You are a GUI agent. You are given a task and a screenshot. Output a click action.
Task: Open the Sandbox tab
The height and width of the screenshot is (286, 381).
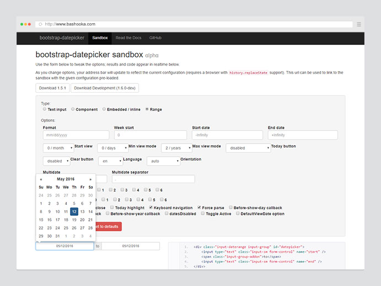(x=100, y=38)
